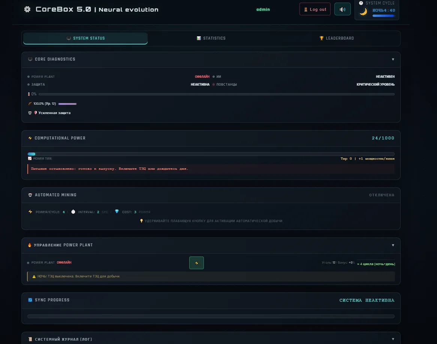Click the lightning icon beside Computational Power

(30, 138)
